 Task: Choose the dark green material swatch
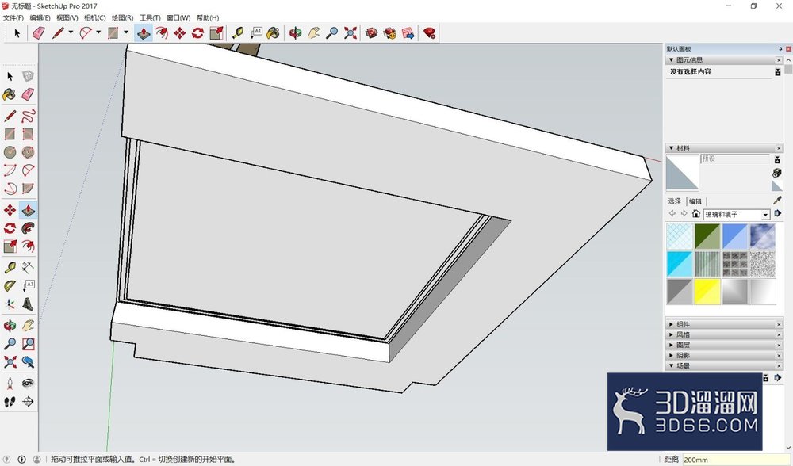tap(707, 236)
